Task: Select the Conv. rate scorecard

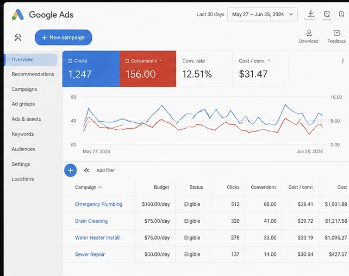Action: click(204, 68)
